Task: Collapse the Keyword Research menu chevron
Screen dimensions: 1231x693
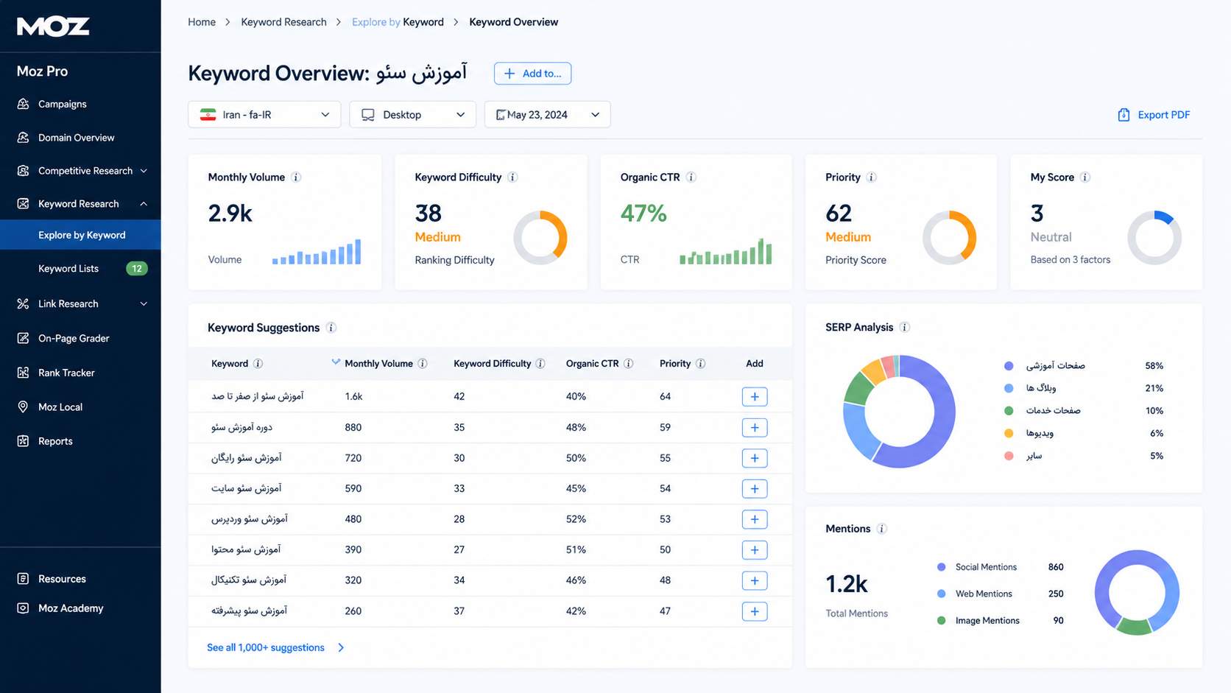Action: (x=144, y=204)
